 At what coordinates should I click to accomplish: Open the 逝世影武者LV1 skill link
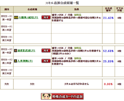[26, 51]
